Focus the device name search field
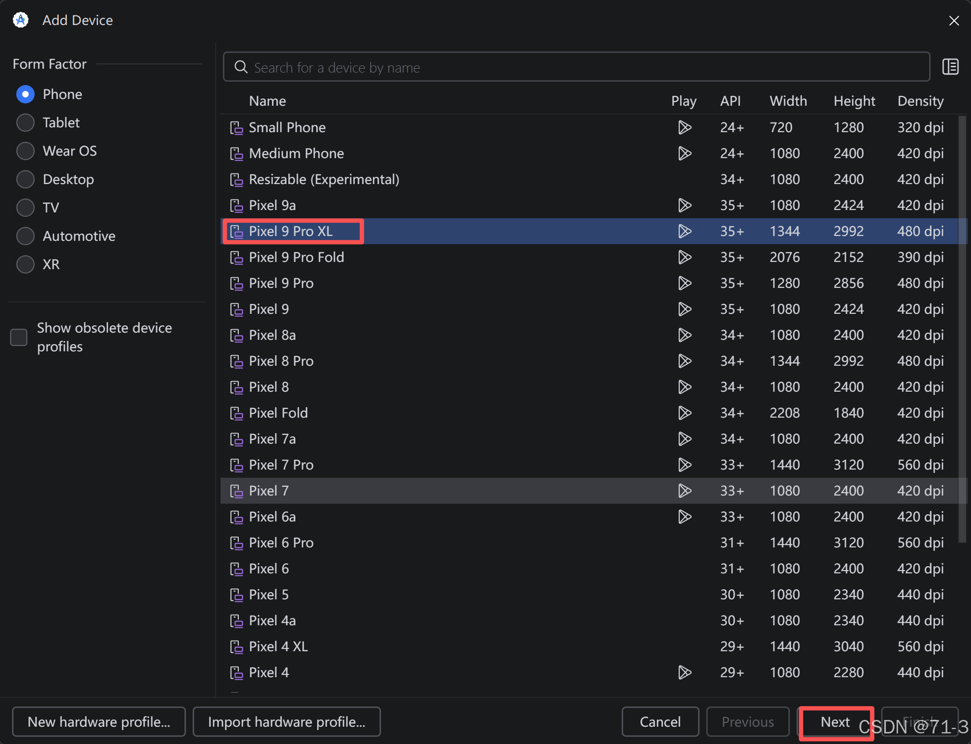This screenshot has height=744, width=971. [x=577, y=67]
